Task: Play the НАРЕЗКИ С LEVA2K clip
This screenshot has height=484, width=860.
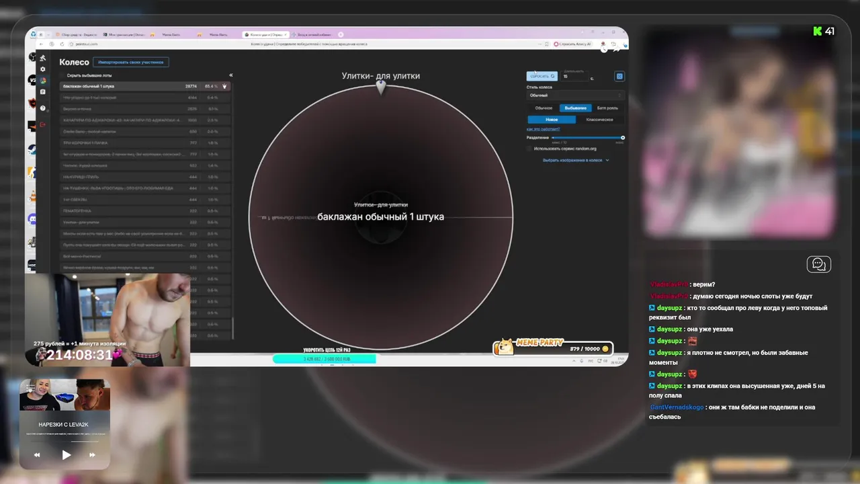Action: point(67,455)
